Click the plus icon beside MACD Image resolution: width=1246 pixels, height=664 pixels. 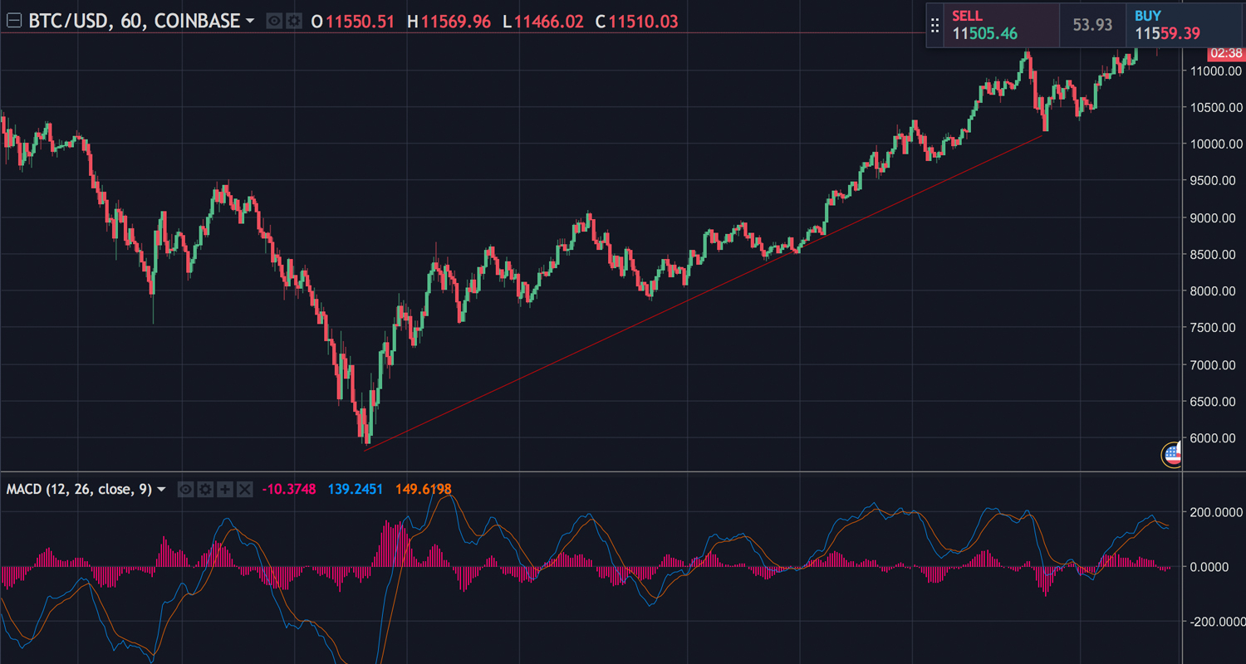pos(225,490)
